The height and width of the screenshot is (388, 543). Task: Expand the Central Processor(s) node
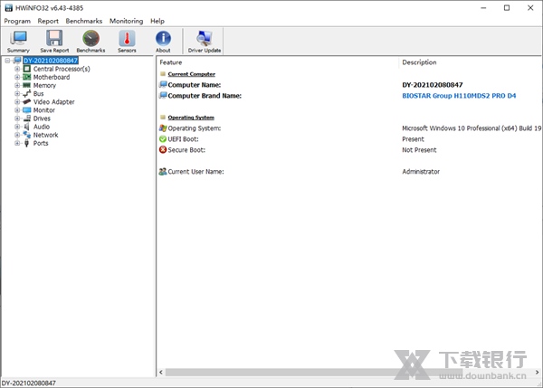[17, 69]
